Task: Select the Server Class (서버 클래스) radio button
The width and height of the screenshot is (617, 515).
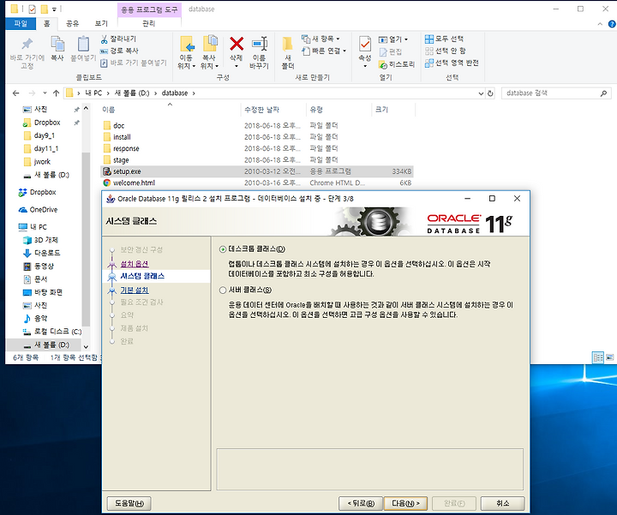Action: coord(223,290)
